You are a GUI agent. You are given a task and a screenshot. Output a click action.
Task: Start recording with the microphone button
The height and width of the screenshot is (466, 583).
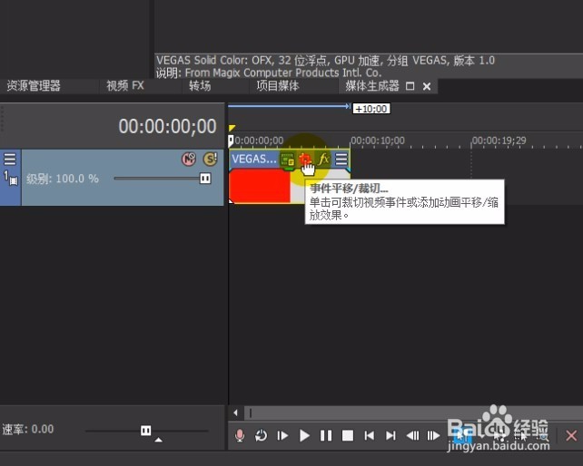click(240, 435)
